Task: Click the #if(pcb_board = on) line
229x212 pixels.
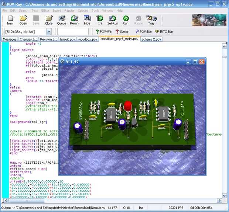Action: (x=28, y=169)
